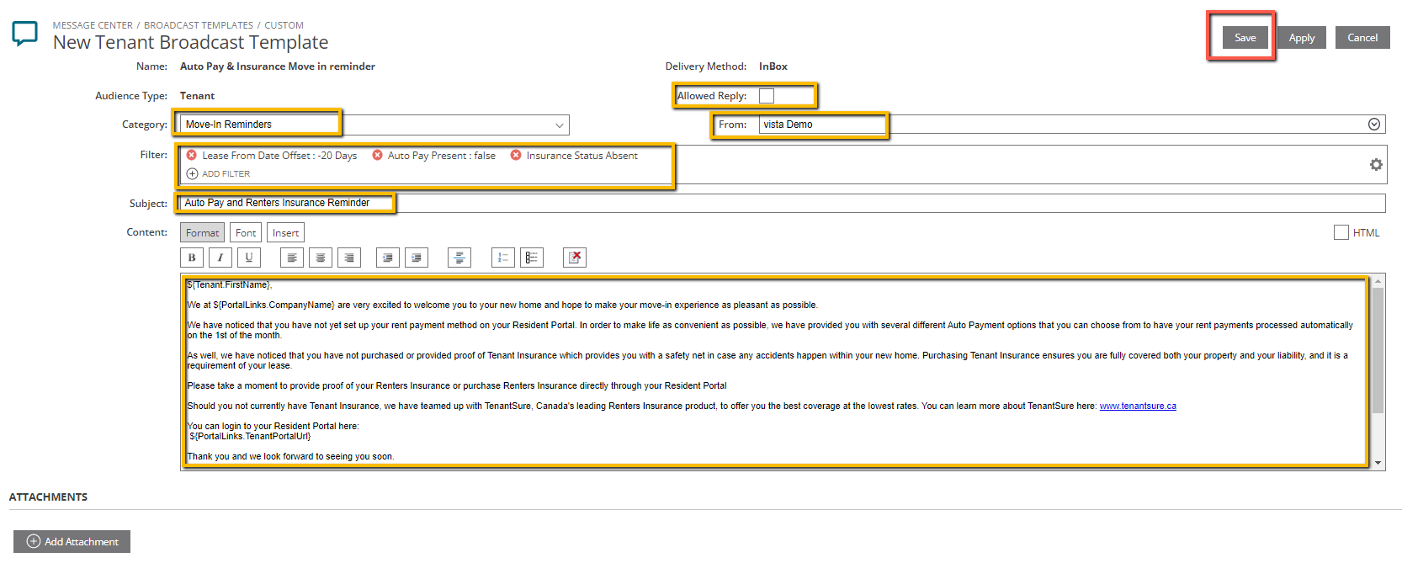Click the Apply button
Screen dimensions: 1402x579
(1302, 38)
